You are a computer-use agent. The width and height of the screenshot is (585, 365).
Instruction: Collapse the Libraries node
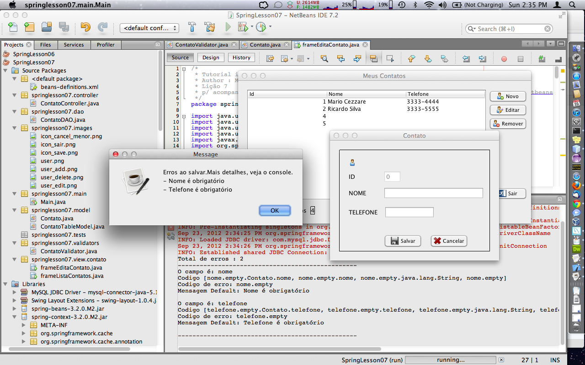5,284
